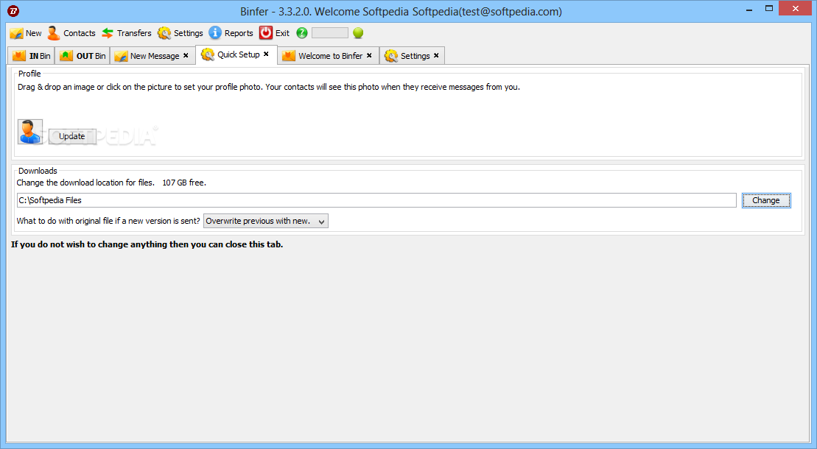Screen dimensions: 817x449
Task: Open the Transfers toolbar item
Action: coord(134,33)
